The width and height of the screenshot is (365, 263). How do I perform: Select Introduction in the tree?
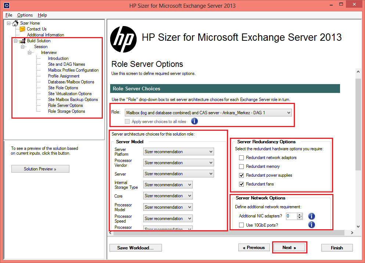(x=58, y=58)
